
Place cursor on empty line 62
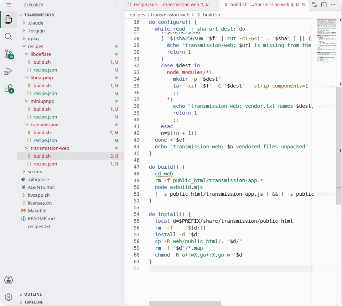pos(231,268)
